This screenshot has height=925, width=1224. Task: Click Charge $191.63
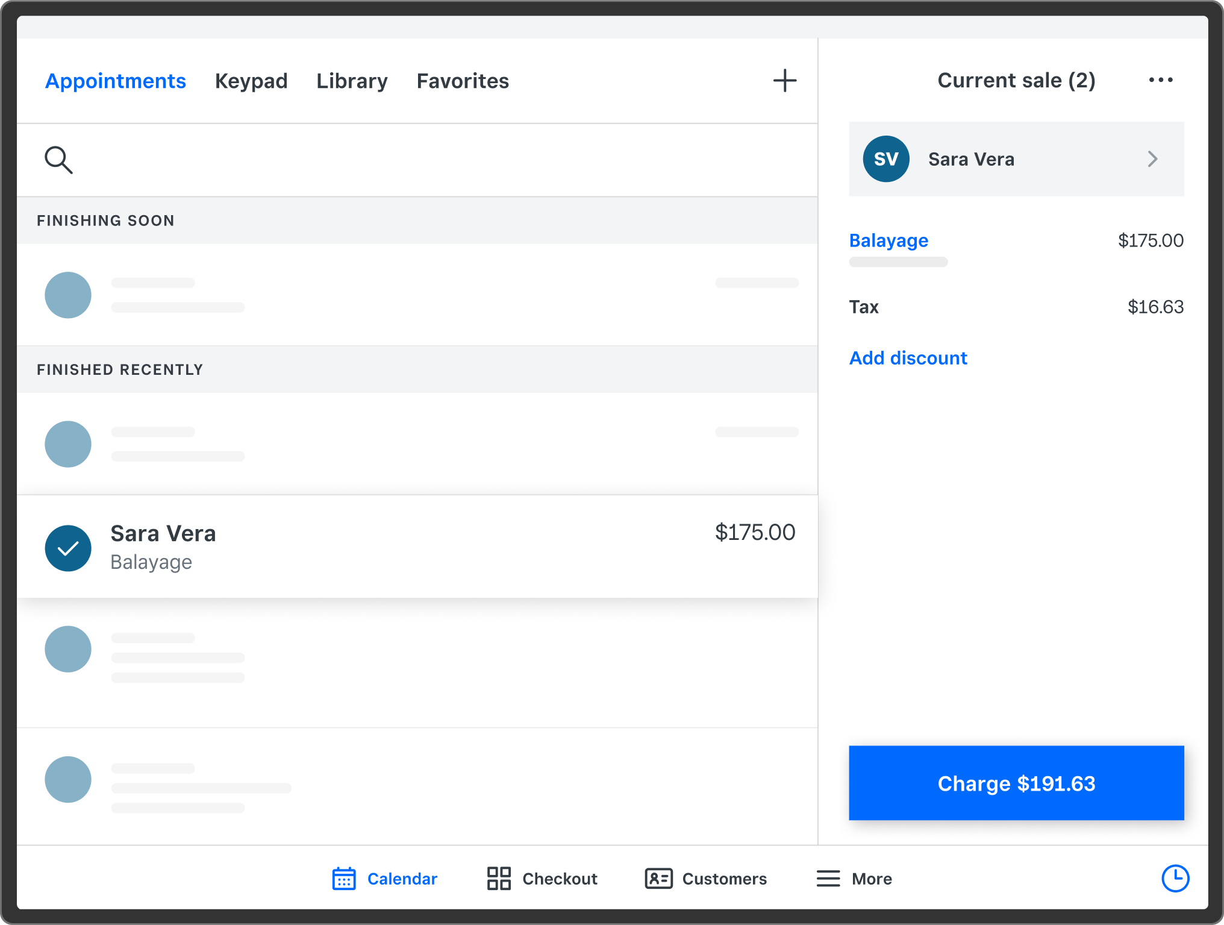[1016, 783]
